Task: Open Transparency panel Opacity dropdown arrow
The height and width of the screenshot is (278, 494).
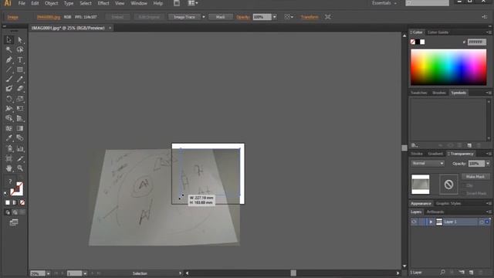Action: [488, 163]
